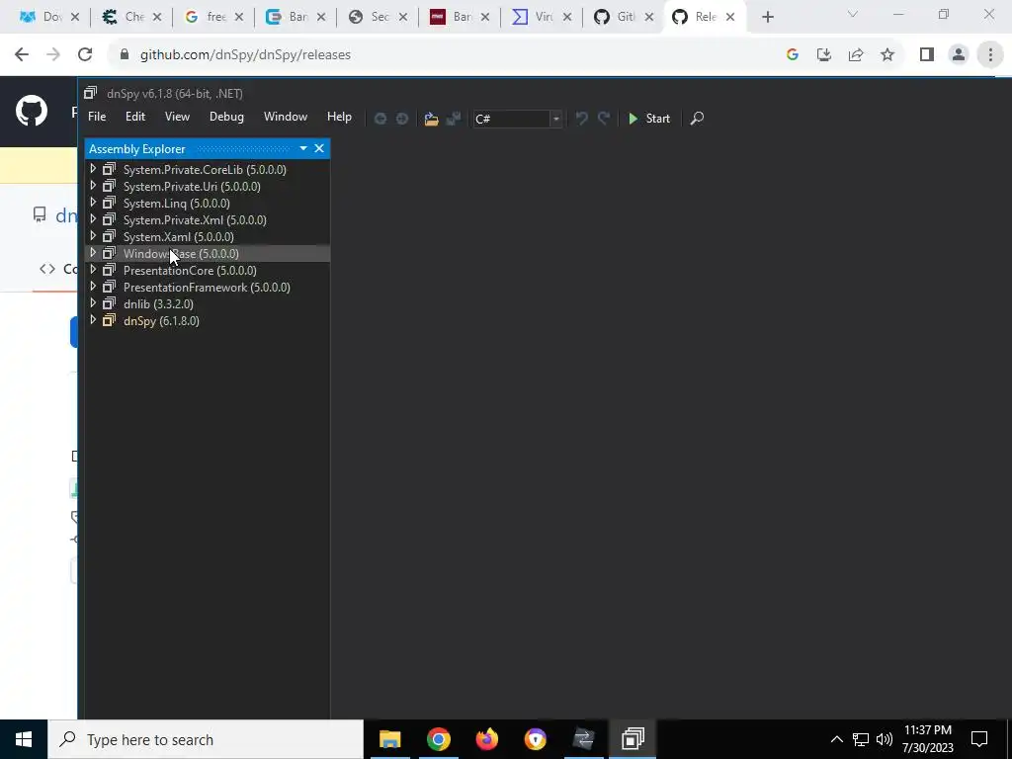
Task: Expand the WindowsBase node
Action: 93,253
